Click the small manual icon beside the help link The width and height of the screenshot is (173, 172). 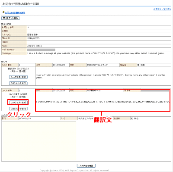coord(3,12)
